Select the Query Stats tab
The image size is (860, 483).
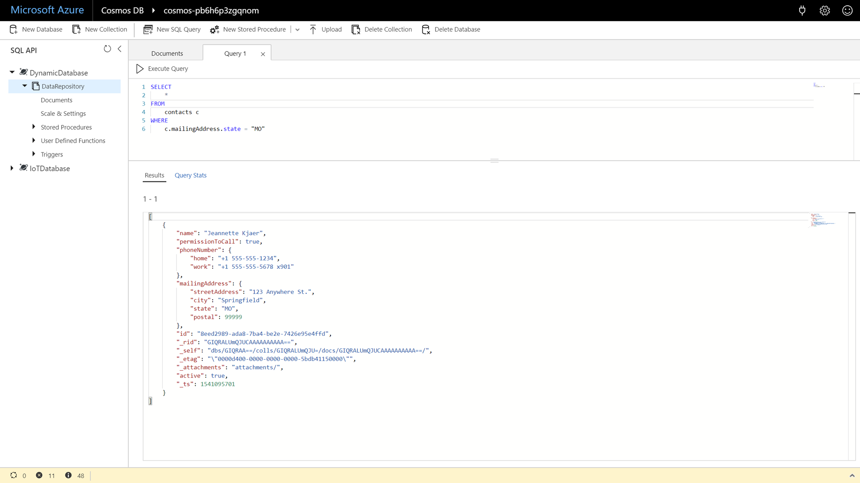[191, 175]
